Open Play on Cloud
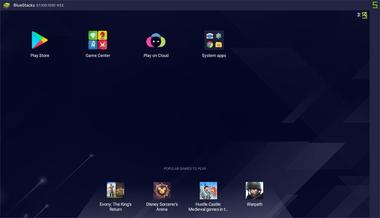380x218 pixels. coord(156,40)
